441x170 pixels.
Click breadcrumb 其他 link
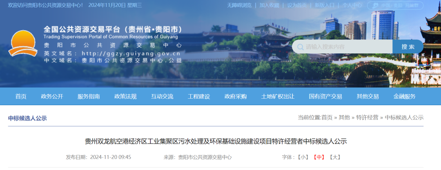click(x=344, y=118)
